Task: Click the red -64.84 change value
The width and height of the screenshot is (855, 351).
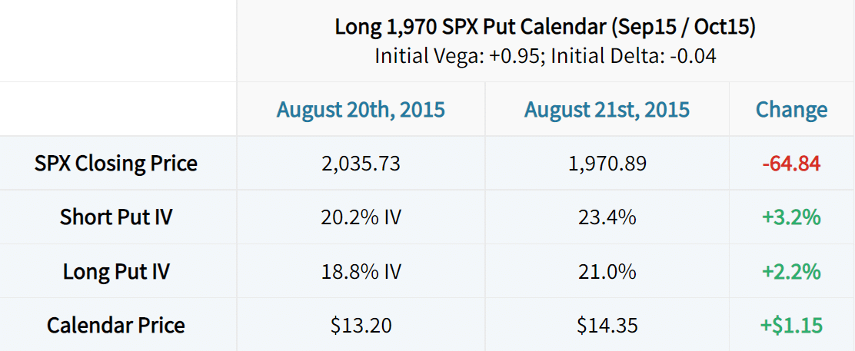Action: click(x=792, y=164)
